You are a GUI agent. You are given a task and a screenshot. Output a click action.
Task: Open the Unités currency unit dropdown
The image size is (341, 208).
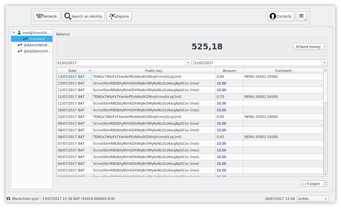click(x=313, y=199)
